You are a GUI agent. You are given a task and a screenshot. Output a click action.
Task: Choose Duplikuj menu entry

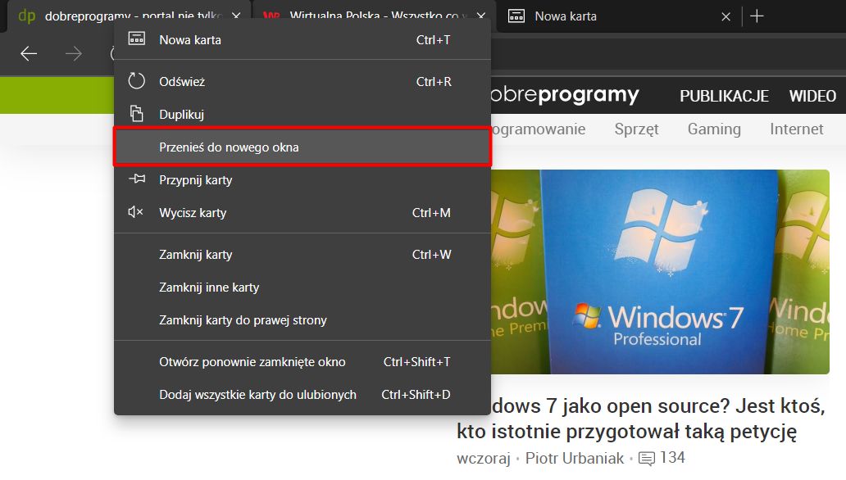302,115
